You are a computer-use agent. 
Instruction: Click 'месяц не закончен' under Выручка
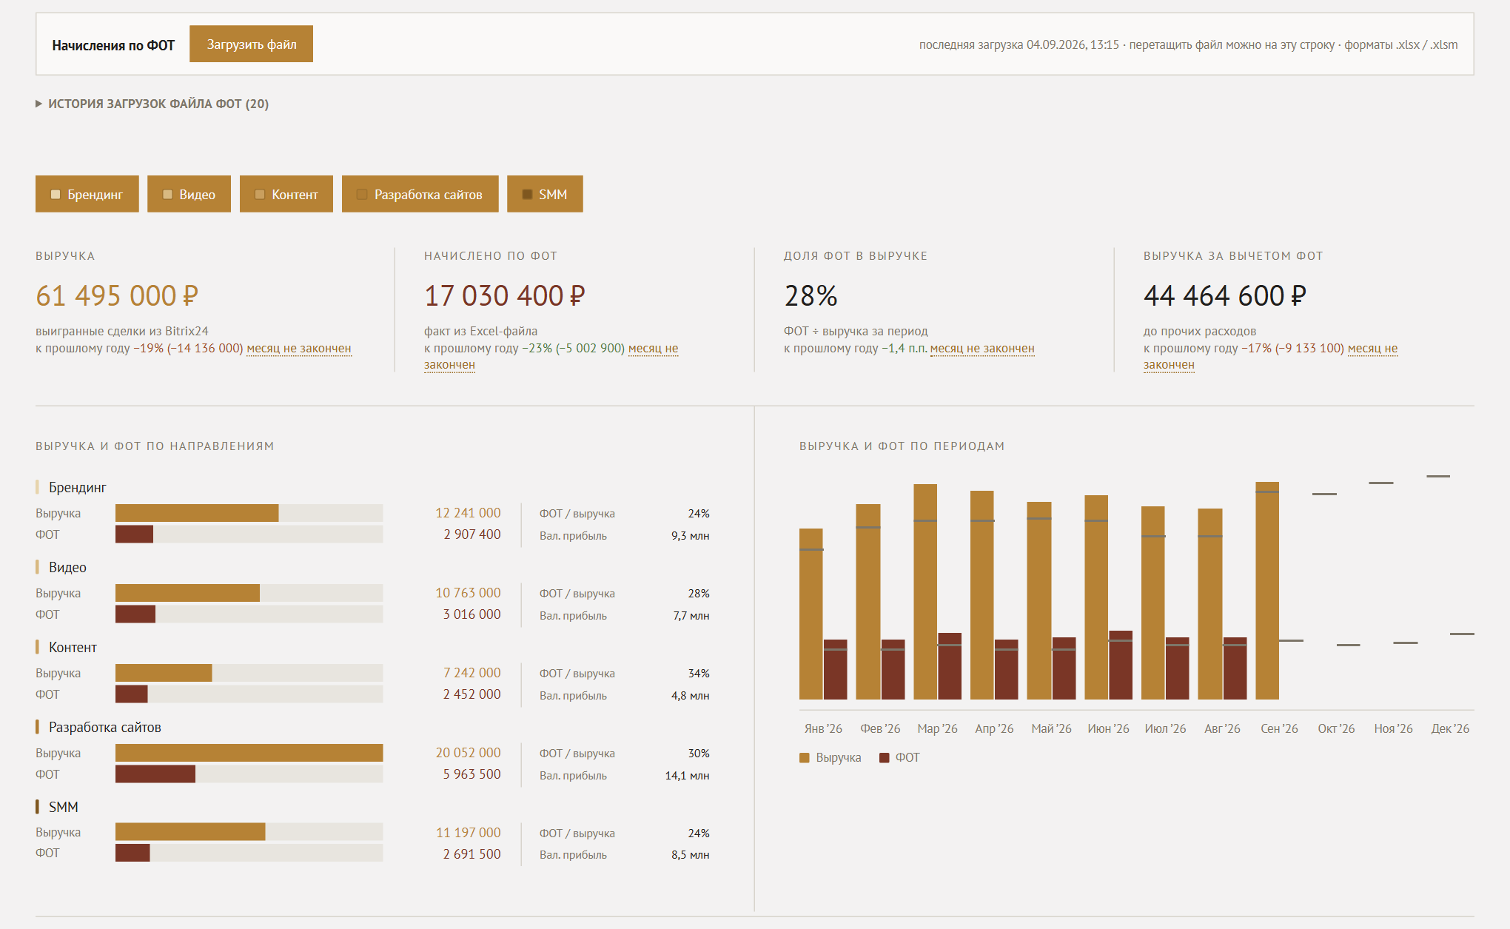[x=299, y=349]
